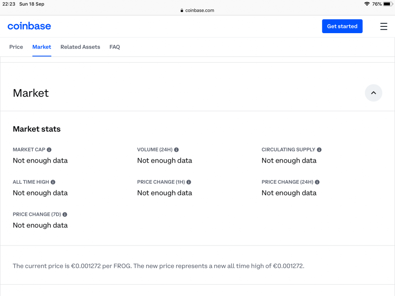This screenshot has width=395, height=296.
Task: Click the Price Change (7D) info icon
Action: 65,214
